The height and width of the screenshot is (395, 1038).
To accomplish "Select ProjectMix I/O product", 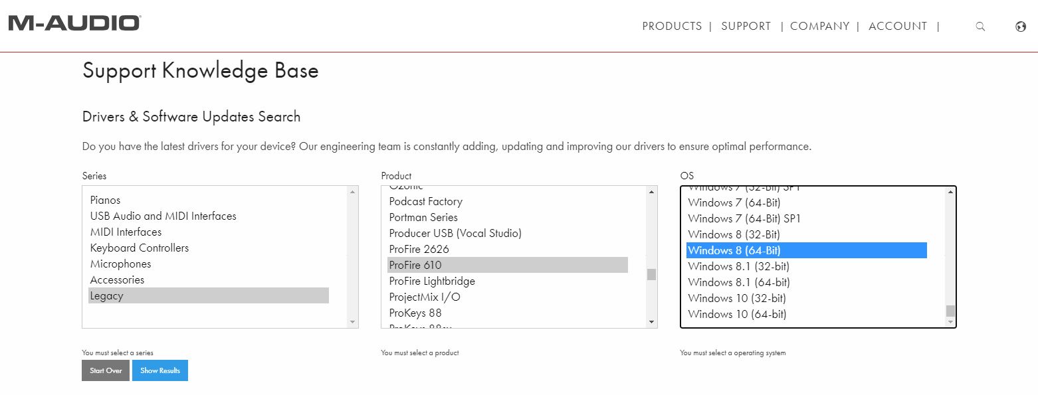I will [508, 297].
